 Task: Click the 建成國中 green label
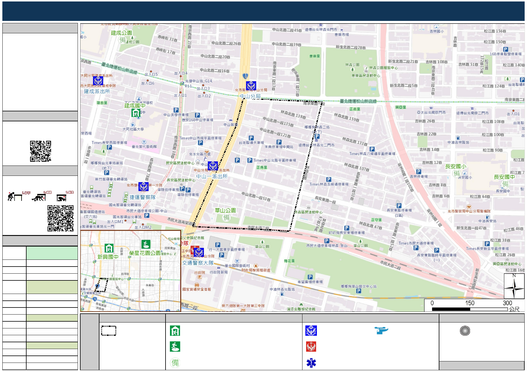[x=135, y=105]
